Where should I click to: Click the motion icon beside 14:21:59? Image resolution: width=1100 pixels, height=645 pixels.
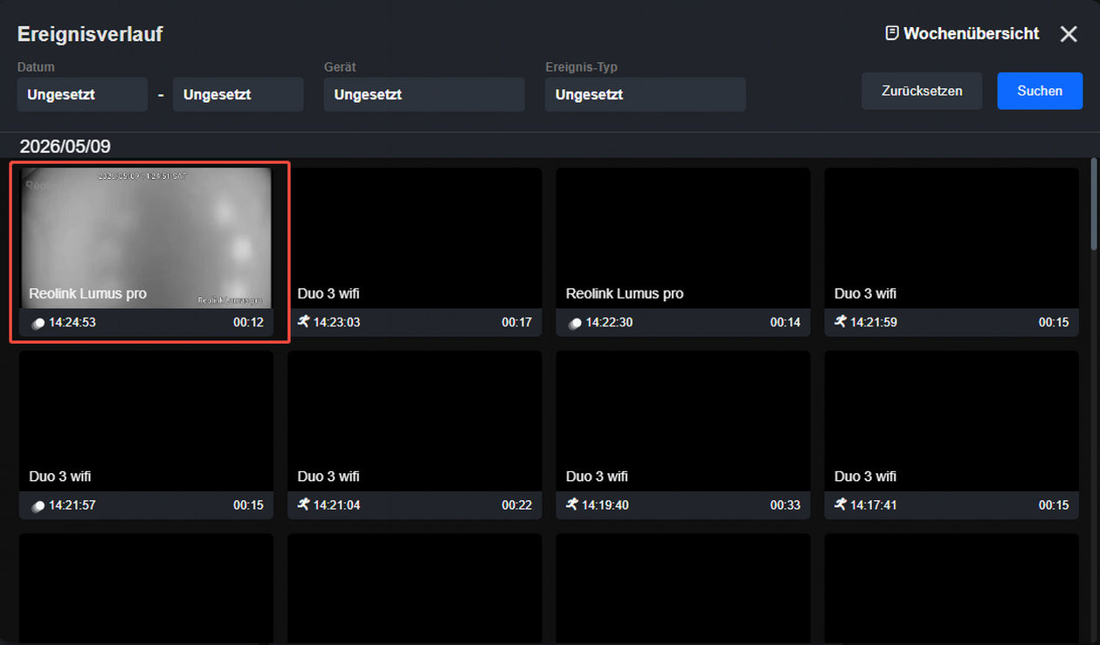840,322
